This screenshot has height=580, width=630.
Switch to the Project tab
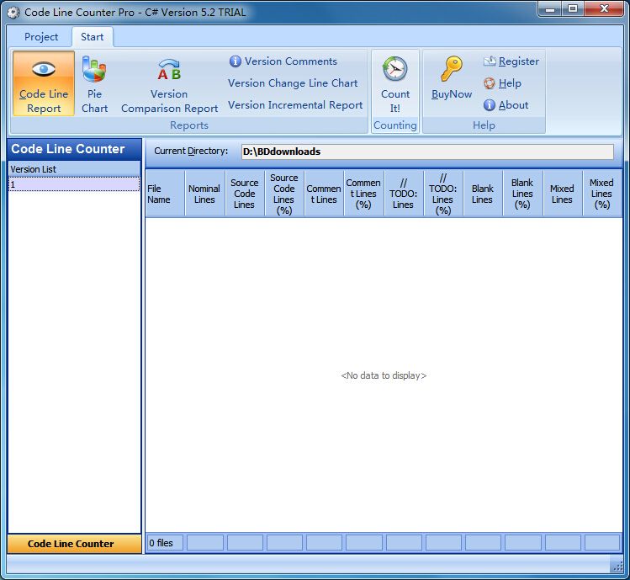coord(41,36)
